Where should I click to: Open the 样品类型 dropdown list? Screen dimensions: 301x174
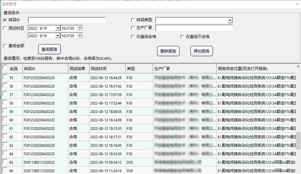tap(230, 21)
